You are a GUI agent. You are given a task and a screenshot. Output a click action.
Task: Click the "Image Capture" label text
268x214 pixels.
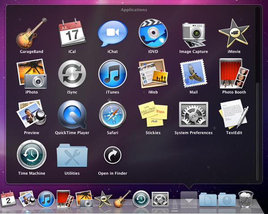click(193, 51)
